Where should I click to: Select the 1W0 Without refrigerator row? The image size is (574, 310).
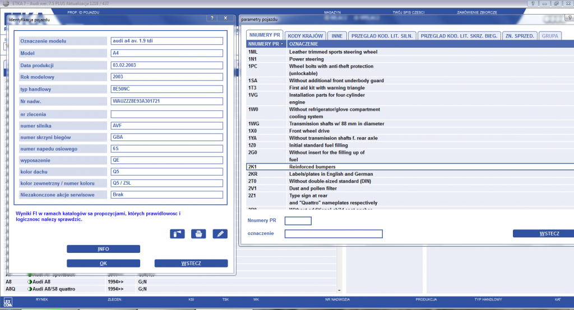pos(410,113)
